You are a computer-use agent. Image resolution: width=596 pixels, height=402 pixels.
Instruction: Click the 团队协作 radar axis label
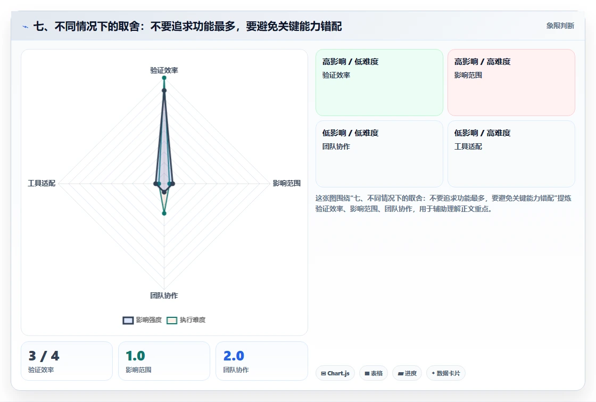164,296
